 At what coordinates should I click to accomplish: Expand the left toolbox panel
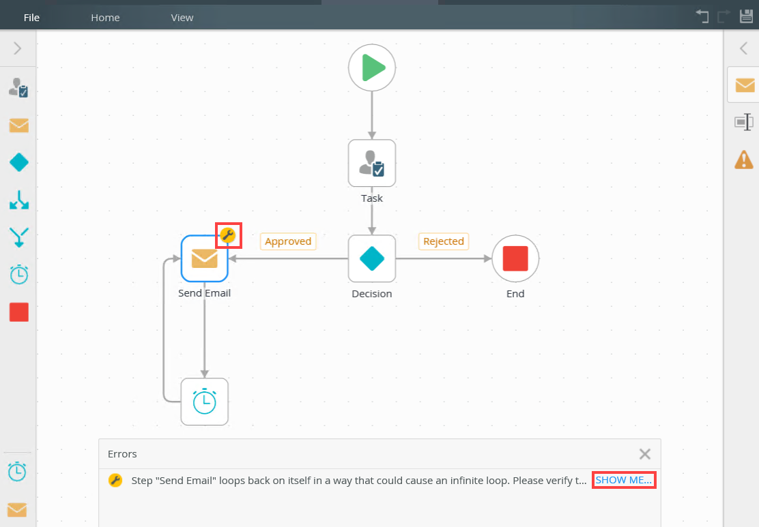[x=18, y=48]
